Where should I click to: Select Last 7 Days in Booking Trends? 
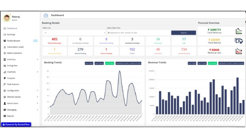click(89, 63)
